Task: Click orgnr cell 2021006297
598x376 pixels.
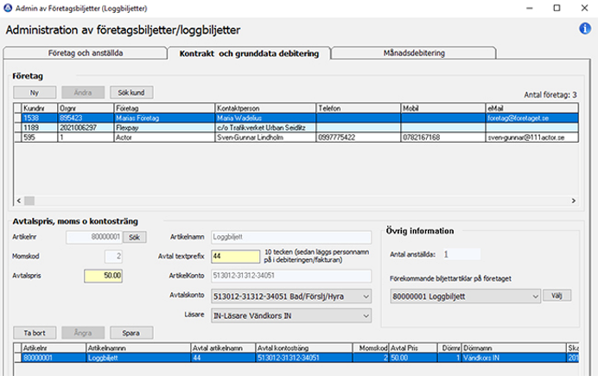Action: click(x=86, y=128)
